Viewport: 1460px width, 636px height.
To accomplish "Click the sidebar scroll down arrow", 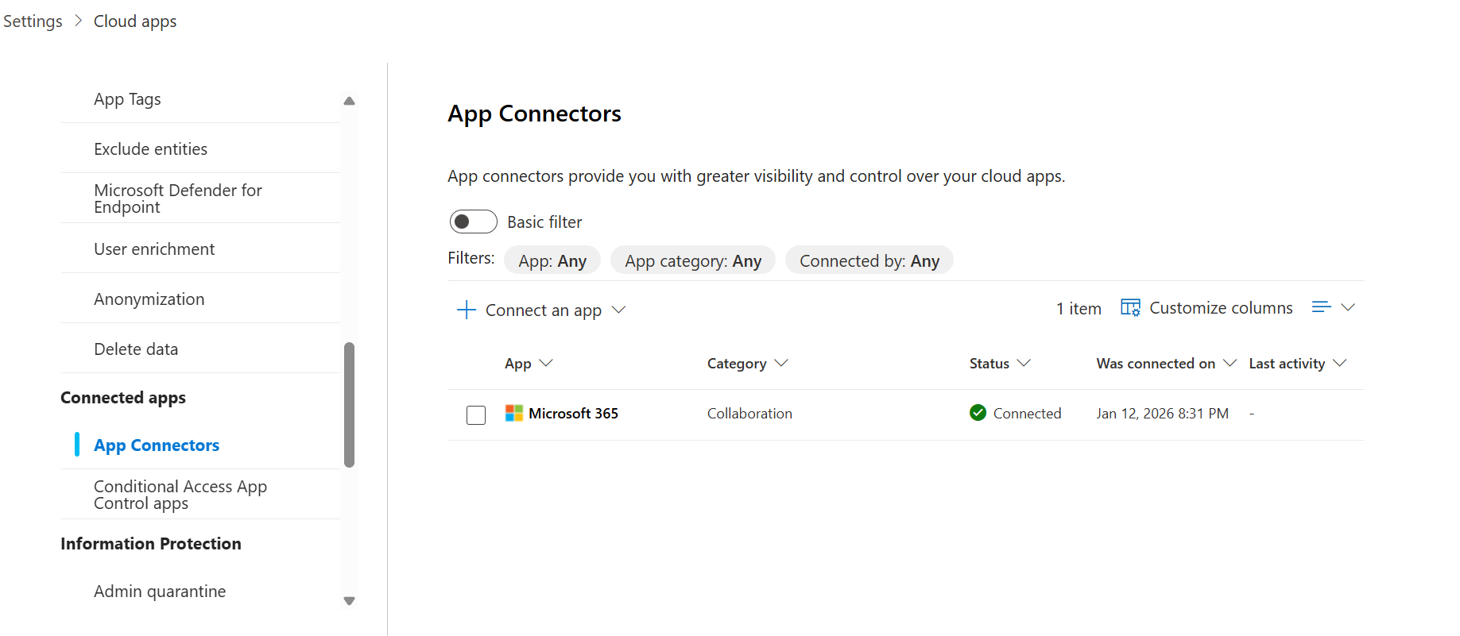I will (349, 601).
